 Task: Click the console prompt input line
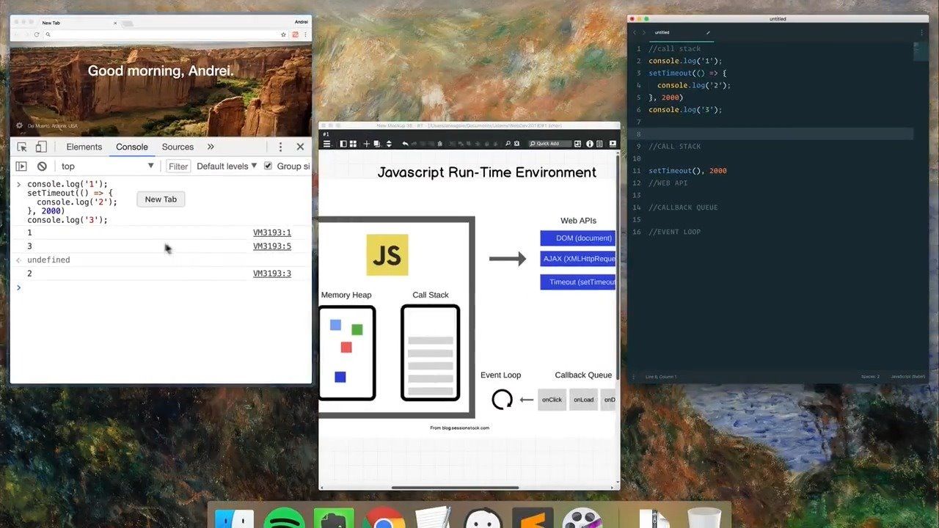[x=161, y=287]
